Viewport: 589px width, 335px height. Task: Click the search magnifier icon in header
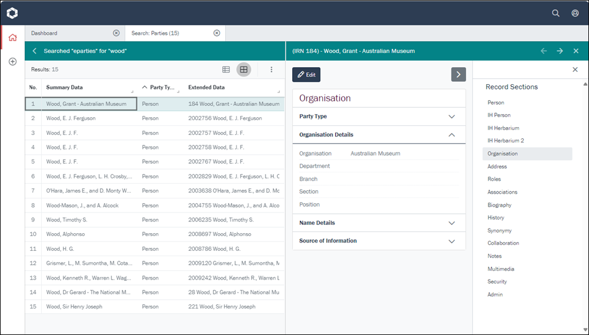click(x=555, y=13)
